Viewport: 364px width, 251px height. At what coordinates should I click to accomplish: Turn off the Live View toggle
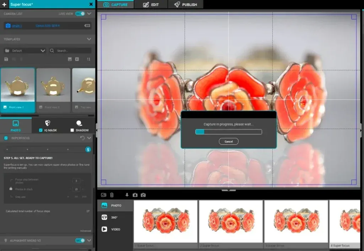[x=80, y=14]
